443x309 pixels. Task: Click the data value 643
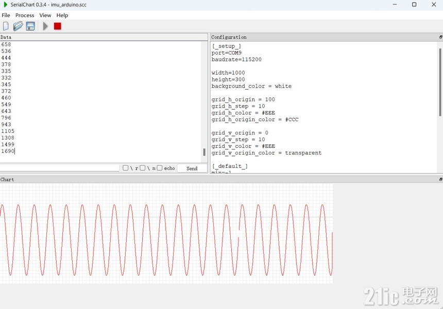coord(6,111)
